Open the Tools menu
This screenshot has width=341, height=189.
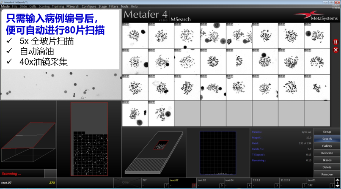[x=125, y=6]
